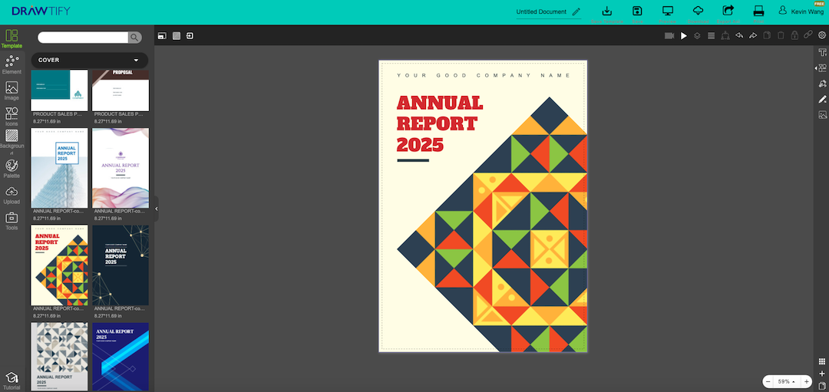Click the page size icon in canvas toolbar
829x392 pixels.
[162, 36]
